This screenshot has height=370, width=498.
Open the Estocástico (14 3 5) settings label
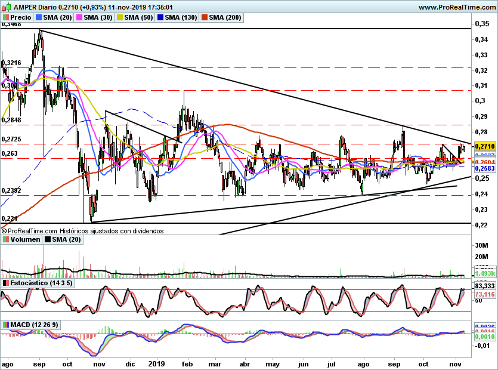[x=41, y=283]
